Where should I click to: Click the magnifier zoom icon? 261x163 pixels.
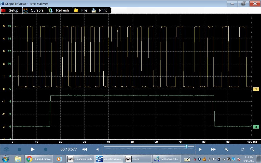tap(252, 149)
